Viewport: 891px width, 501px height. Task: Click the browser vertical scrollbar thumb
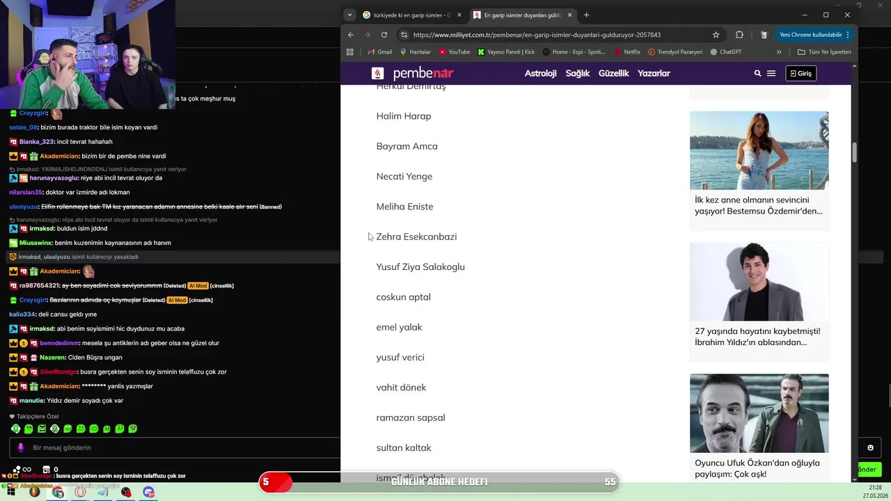point(854,152)
